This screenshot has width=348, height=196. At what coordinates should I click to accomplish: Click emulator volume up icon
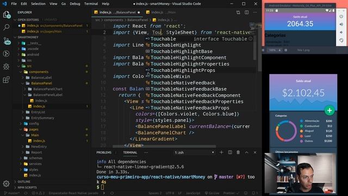(341, 24)
